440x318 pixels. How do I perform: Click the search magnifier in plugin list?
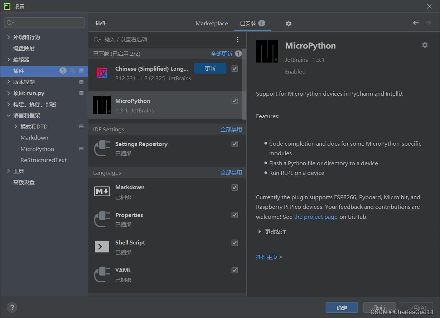[97, 40]
